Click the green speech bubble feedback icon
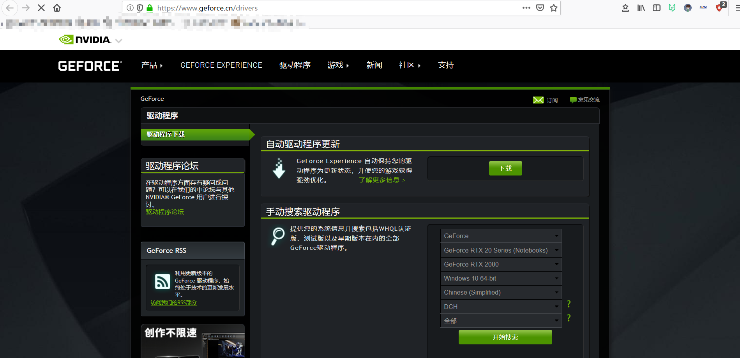 pos(573,100)
